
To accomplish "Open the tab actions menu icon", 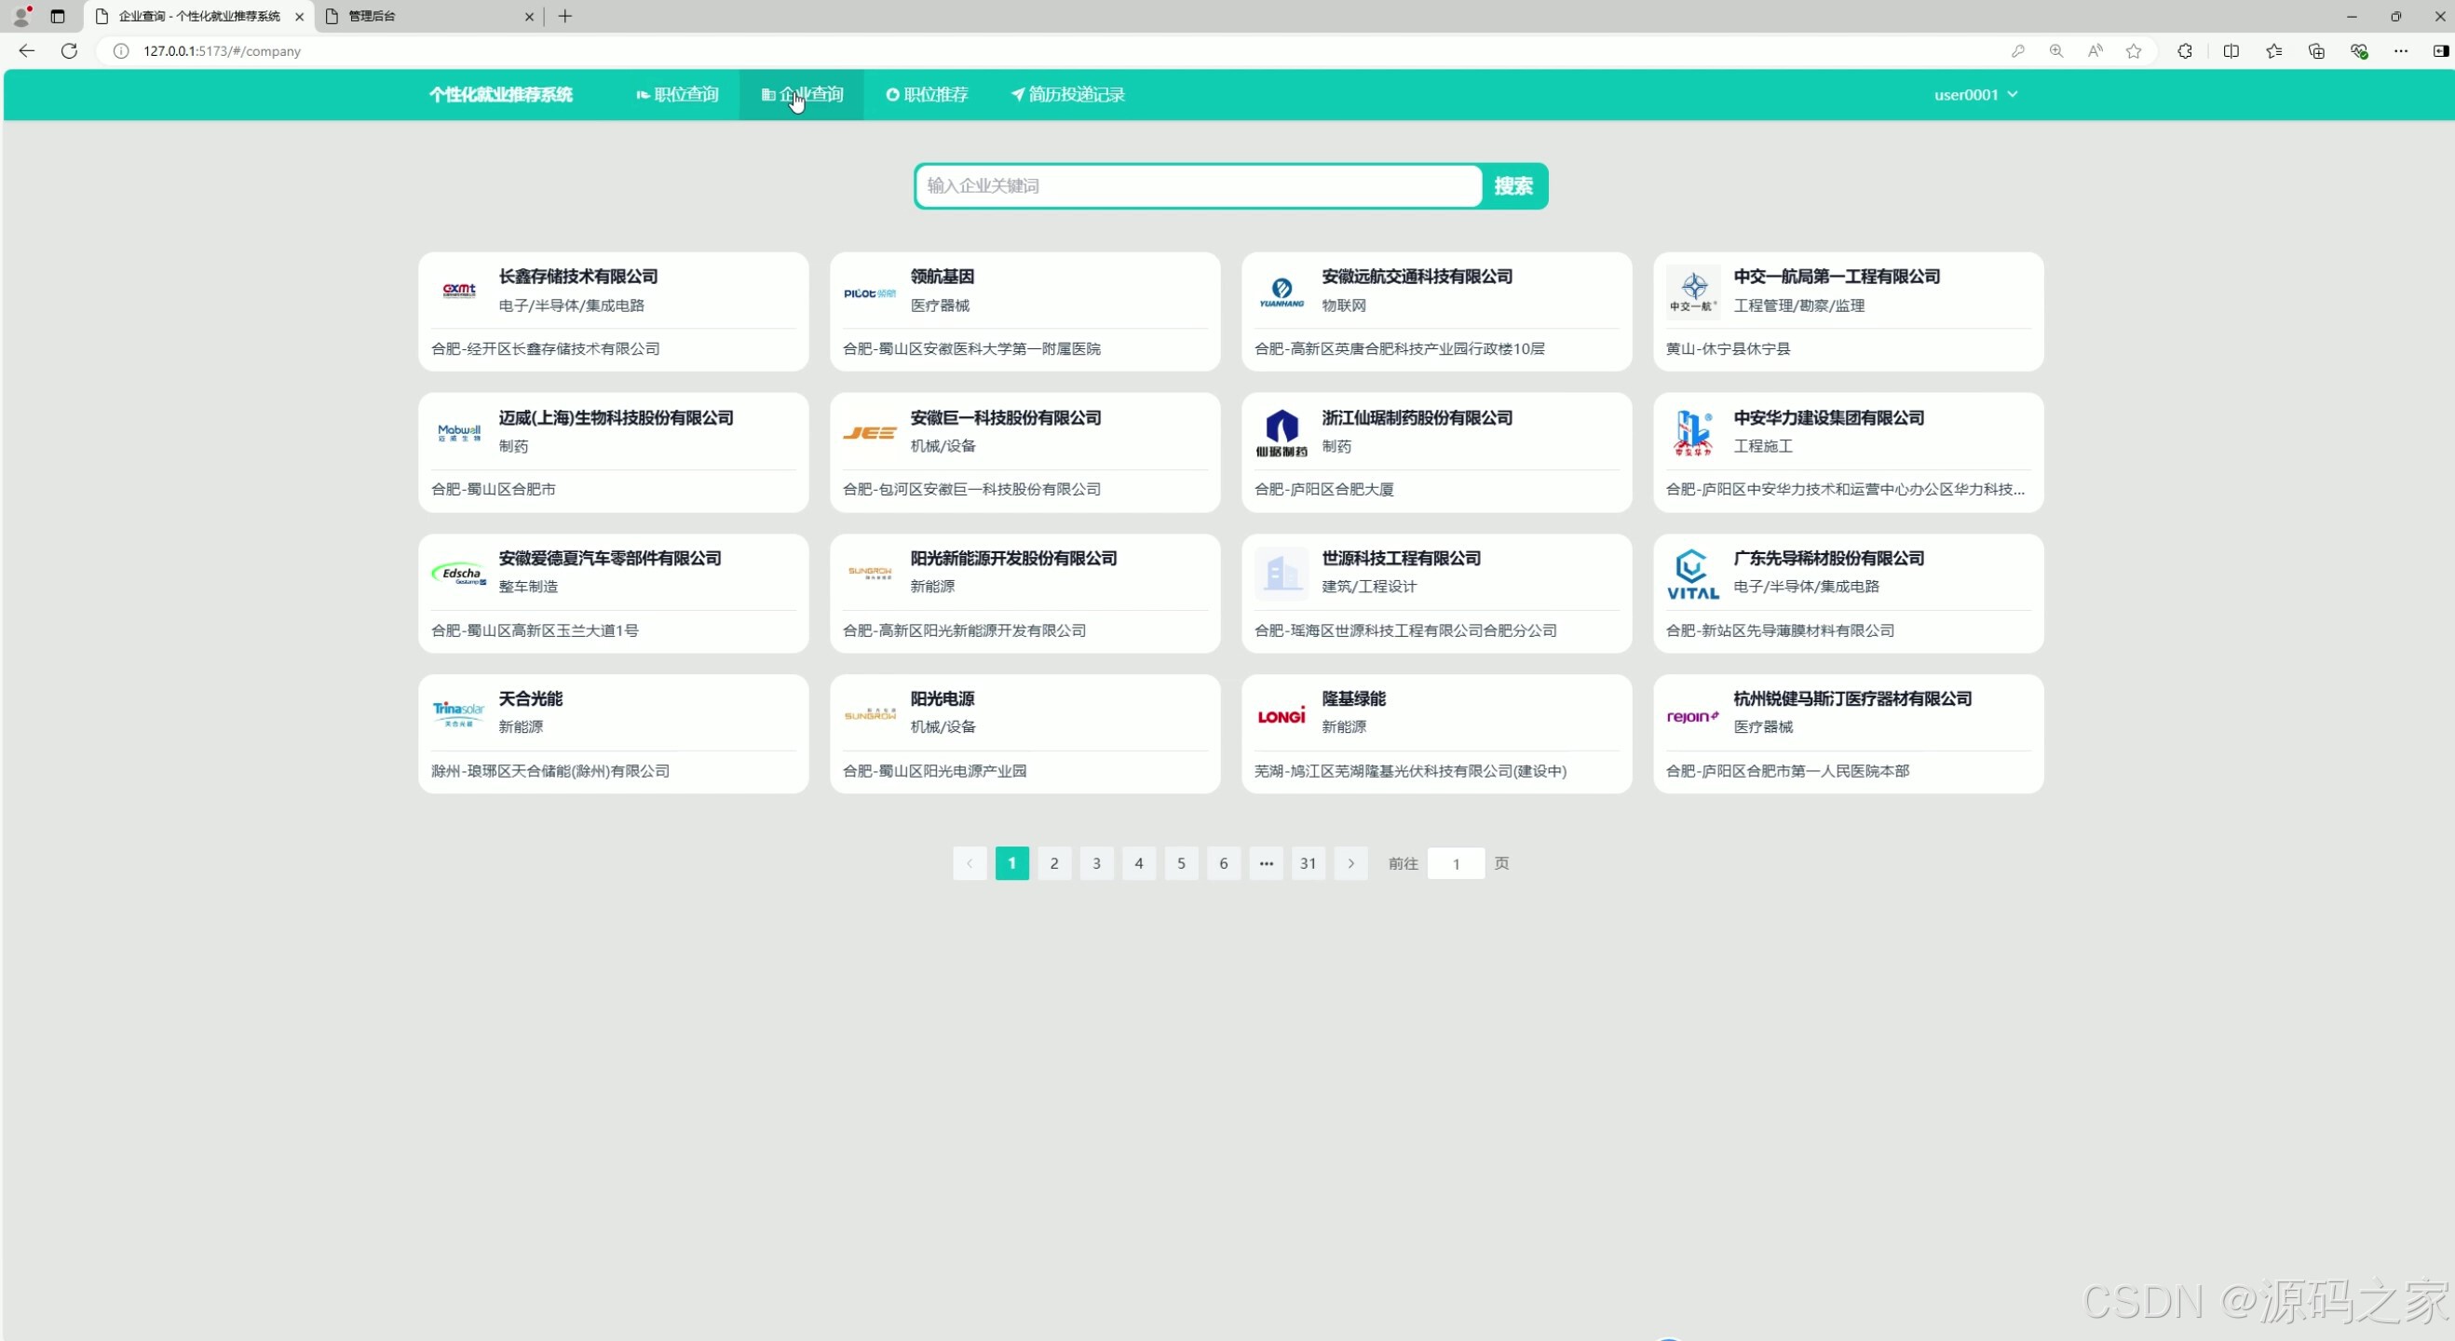I will tap(58, 16).
